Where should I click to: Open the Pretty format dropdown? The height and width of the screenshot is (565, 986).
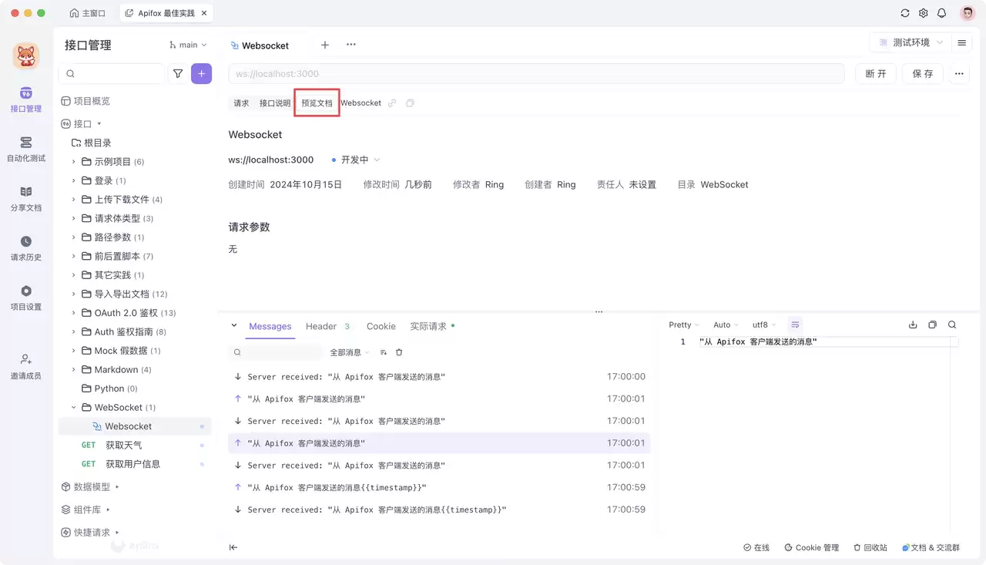(684, 325)
